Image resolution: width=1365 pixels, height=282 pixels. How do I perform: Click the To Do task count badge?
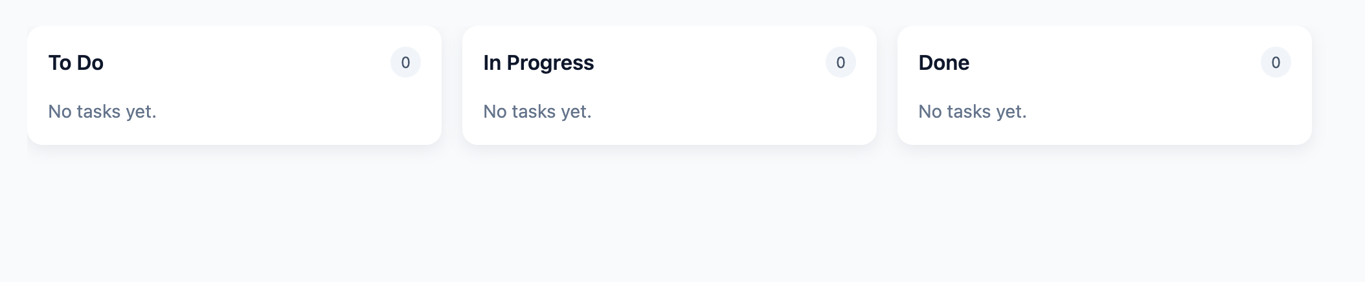(405, 63)
